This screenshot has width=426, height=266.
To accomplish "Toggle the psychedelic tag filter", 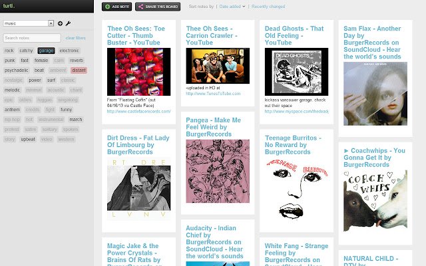I will click(x=16, y=70).
